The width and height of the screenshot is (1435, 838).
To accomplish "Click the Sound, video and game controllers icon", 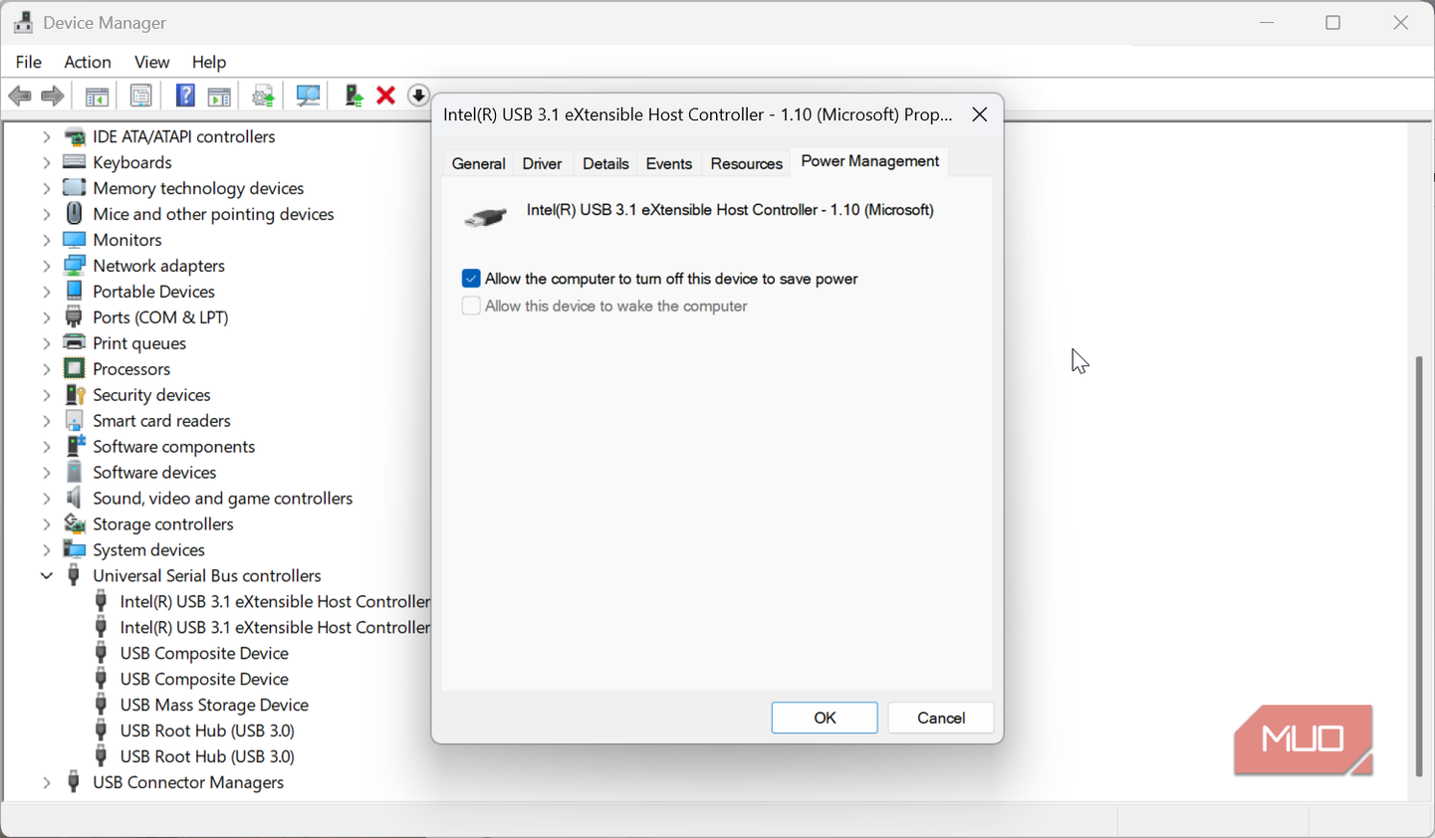I will tap(74, 498).
